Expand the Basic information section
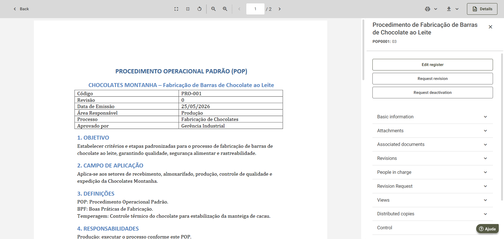This screenshot has width=504, height=239. pos(433,117)
